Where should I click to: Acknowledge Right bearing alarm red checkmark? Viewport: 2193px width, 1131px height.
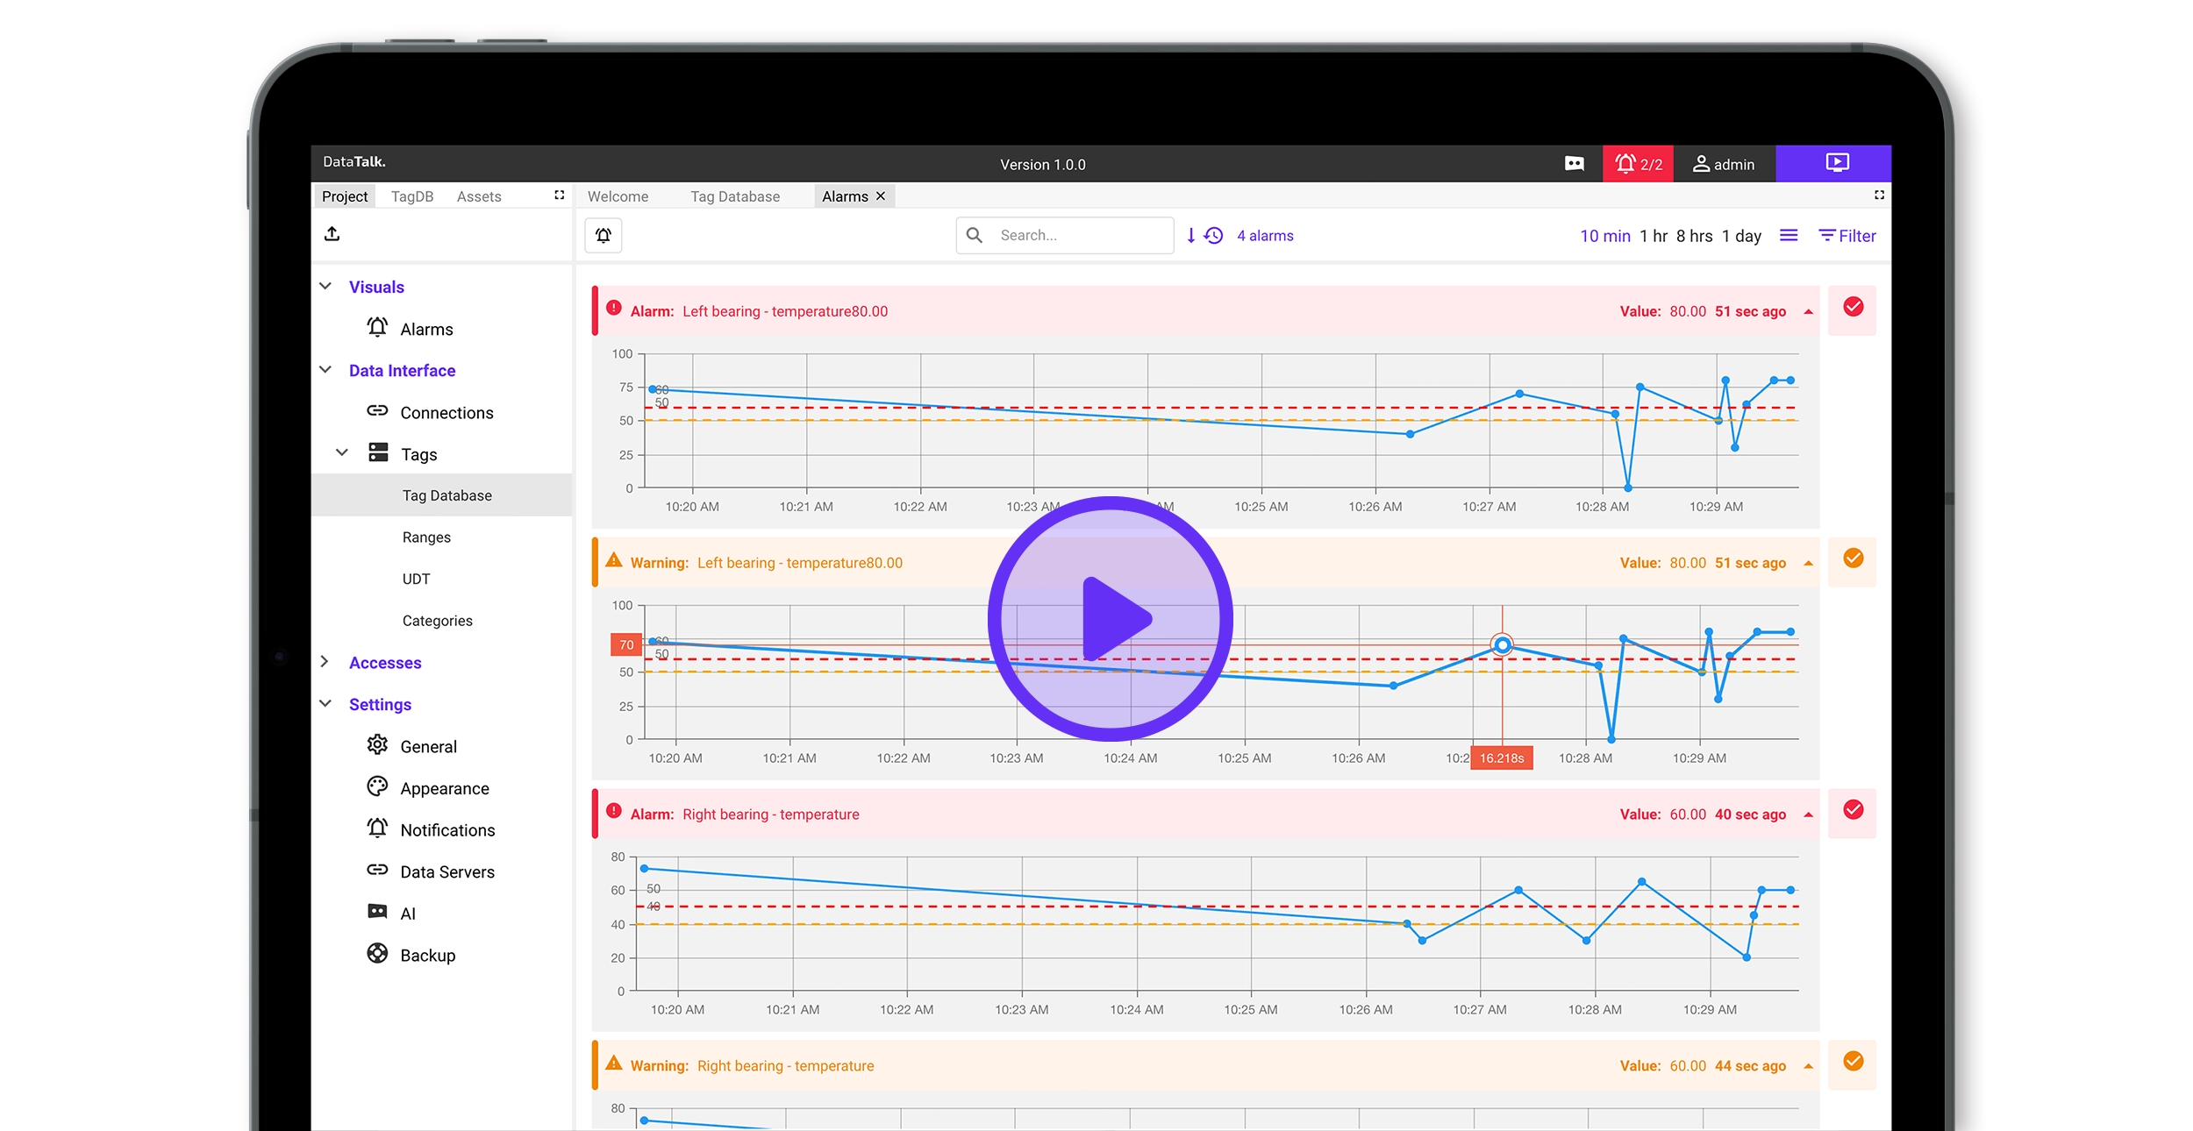pyautogui.click(x=1853, y=811)
